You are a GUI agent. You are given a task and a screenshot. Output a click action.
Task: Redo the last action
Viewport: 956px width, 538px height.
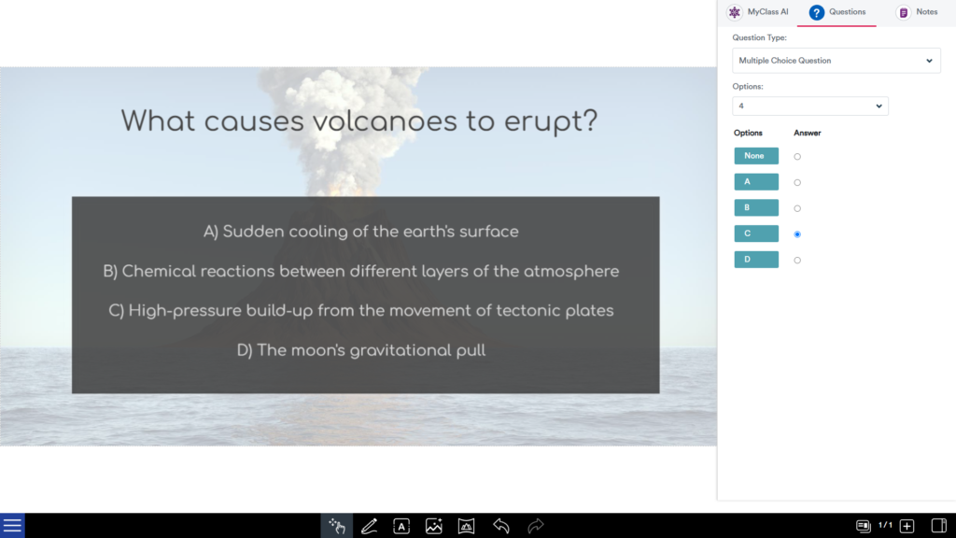pos(535,525)
